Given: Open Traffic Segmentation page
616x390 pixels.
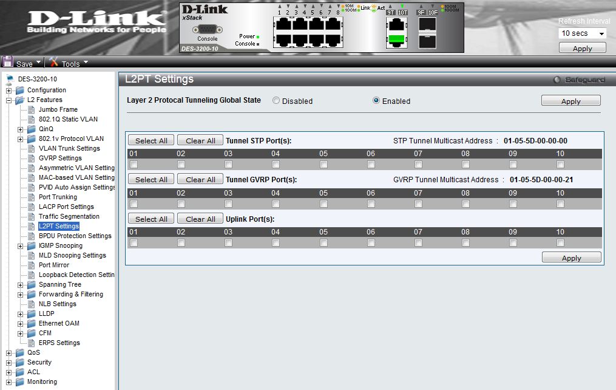Looking at the screenshot, I should click(69, 217).
